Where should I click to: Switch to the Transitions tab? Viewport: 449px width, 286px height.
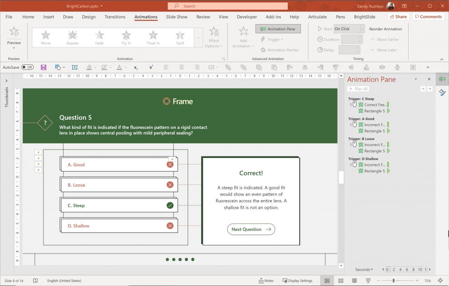tap(115, 17)
